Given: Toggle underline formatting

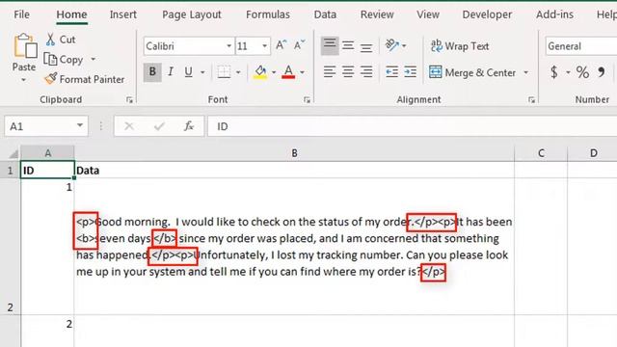Looking at the screenshot, I should (x=189, y=72).
